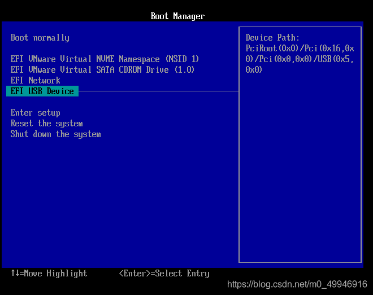This screenshot has width=373, height=295.
Task: Click the <Enter>=Select Entry hint
Action: coord(164,274)
